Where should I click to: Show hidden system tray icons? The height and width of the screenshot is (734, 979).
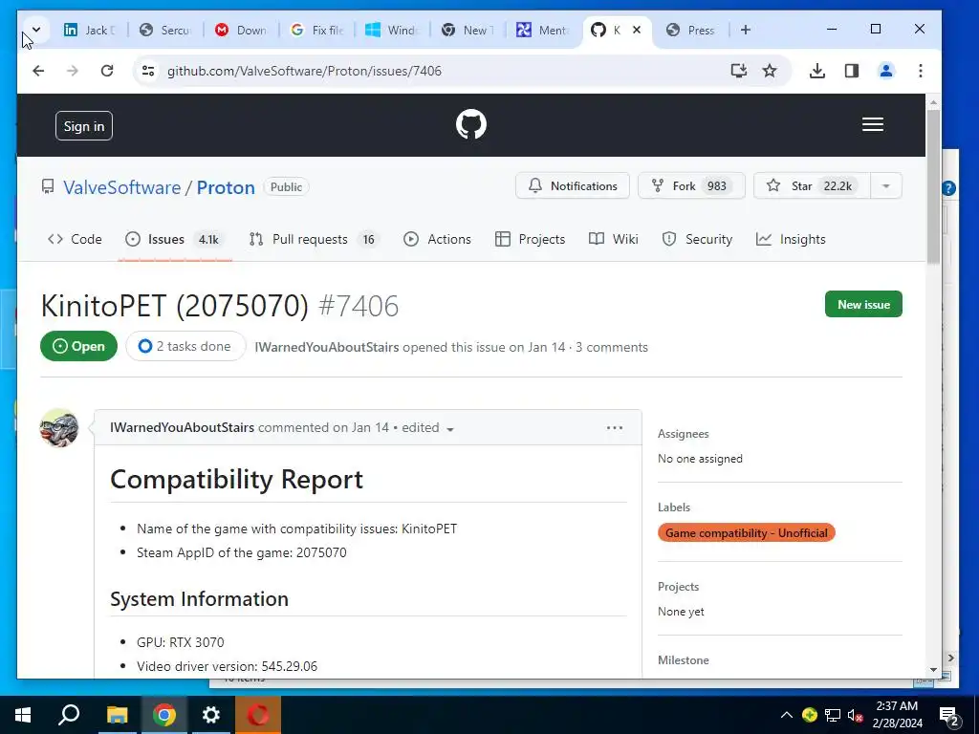[786, 715]
